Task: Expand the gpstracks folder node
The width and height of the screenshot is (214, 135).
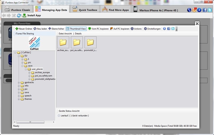Action: pyautogui.click(x=19, y=83)
